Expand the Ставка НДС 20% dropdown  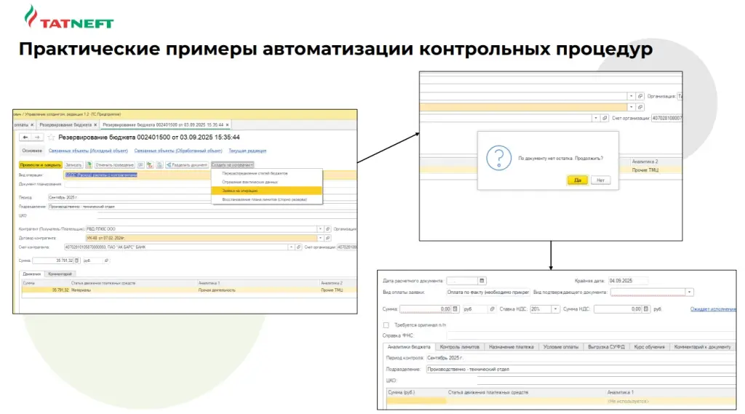(555, 309)
